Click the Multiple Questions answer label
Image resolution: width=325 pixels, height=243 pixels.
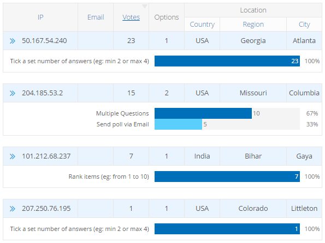[x=122, y=113]
